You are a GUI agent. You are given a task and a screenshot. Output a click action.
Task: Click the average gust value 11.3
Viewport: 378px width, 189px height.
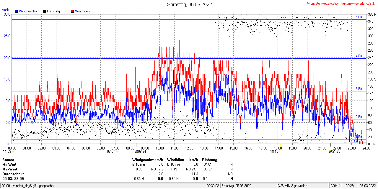pos(195,174)
